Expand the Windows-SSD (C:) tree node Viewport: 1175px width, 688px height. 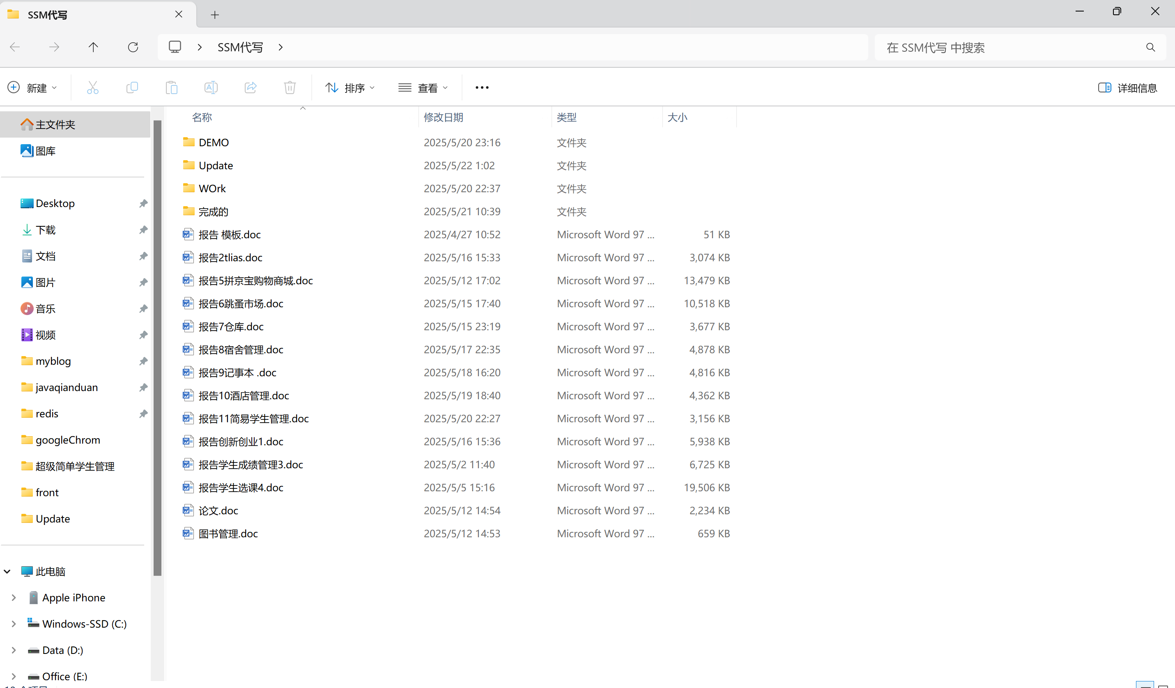tap(14, 624)
